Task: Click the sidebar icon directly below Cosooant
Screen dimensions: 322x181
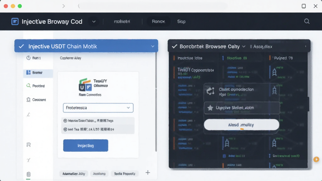Action: (x=29, y=114)
